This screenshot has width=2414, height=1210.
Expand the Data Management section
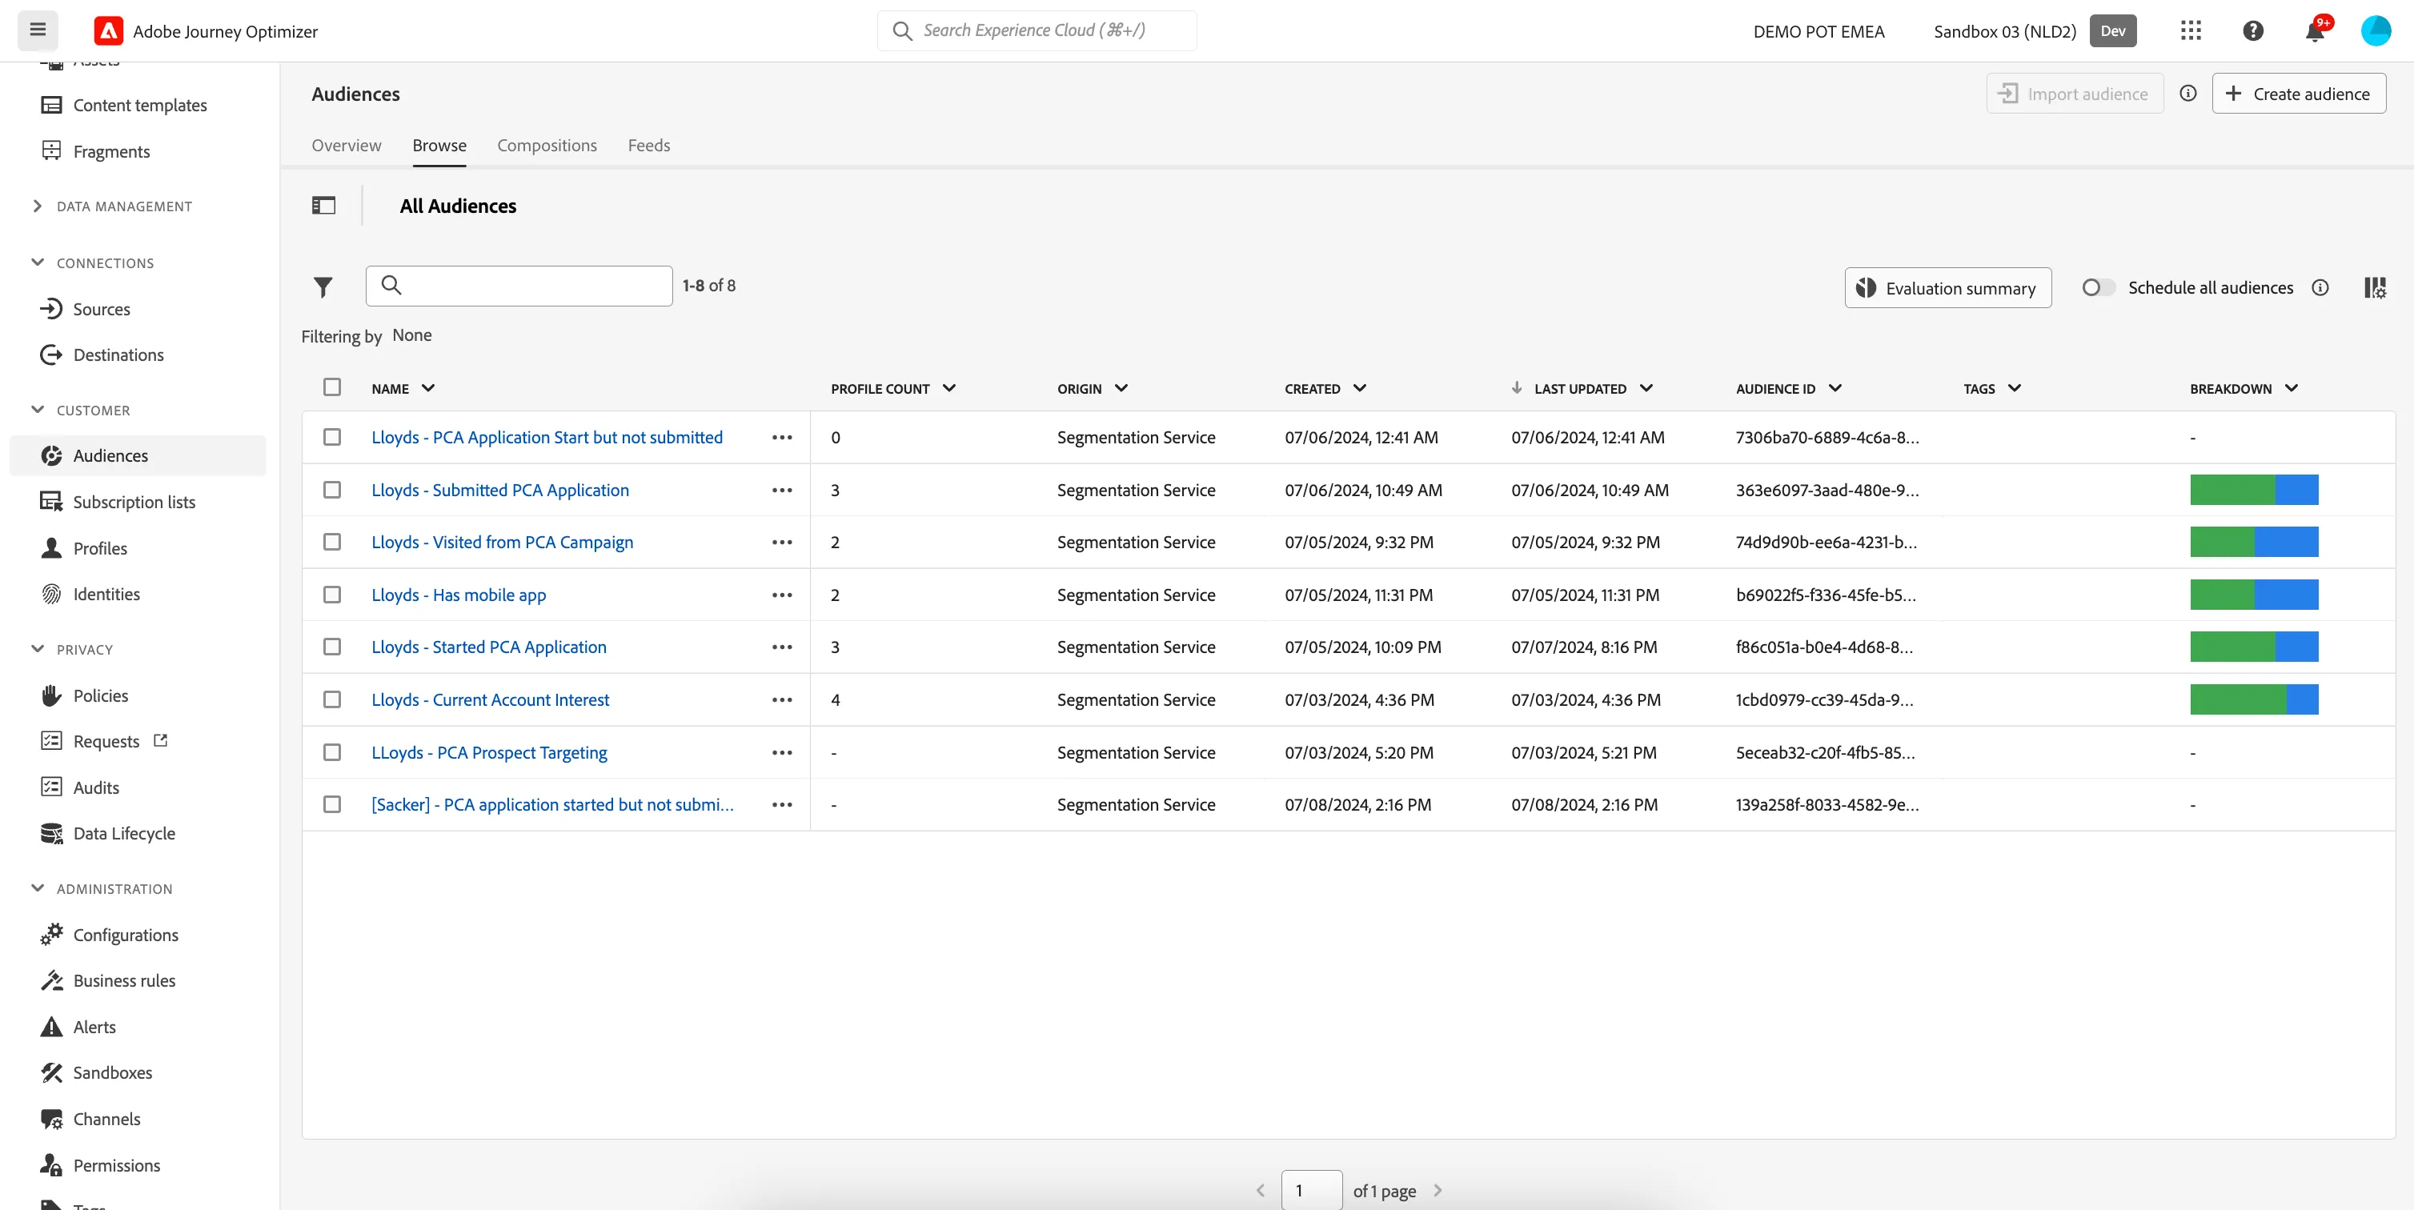(x=38, y=206)
